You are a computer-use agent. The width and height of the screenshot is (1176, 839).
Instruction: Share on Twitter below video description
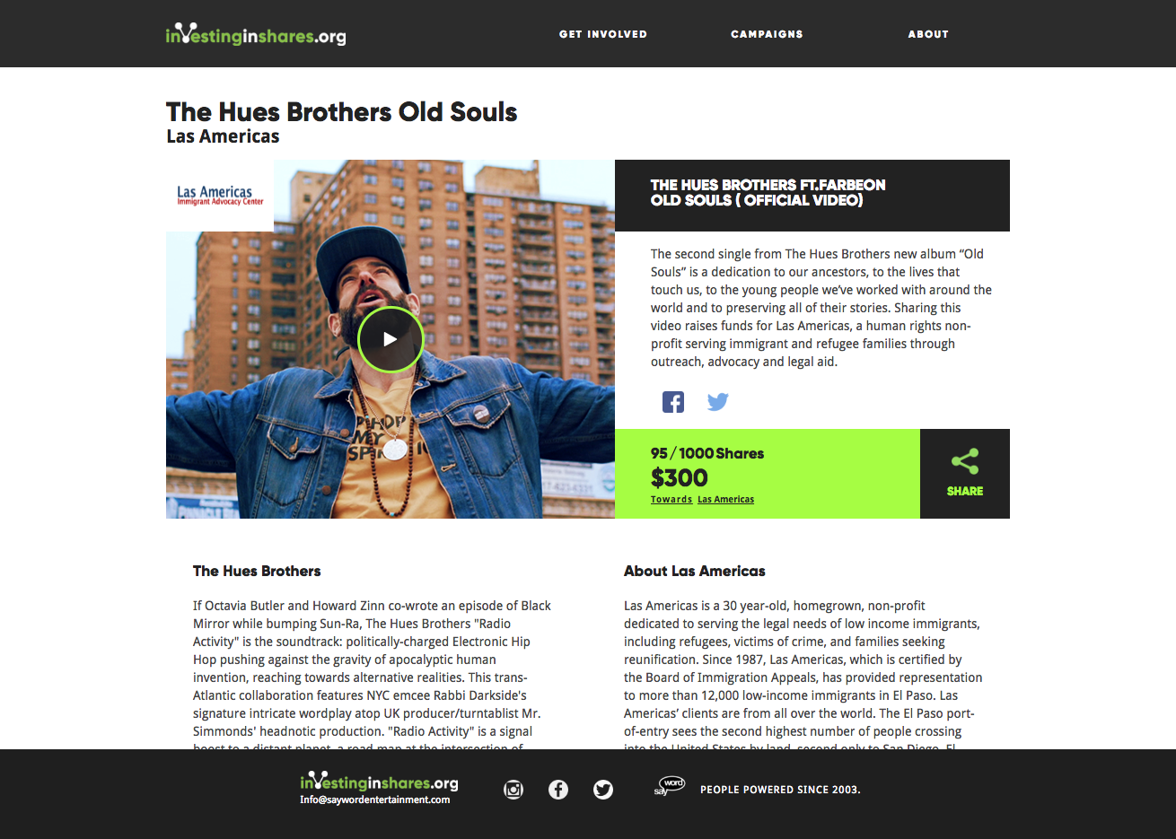click(x=717, y=402)
